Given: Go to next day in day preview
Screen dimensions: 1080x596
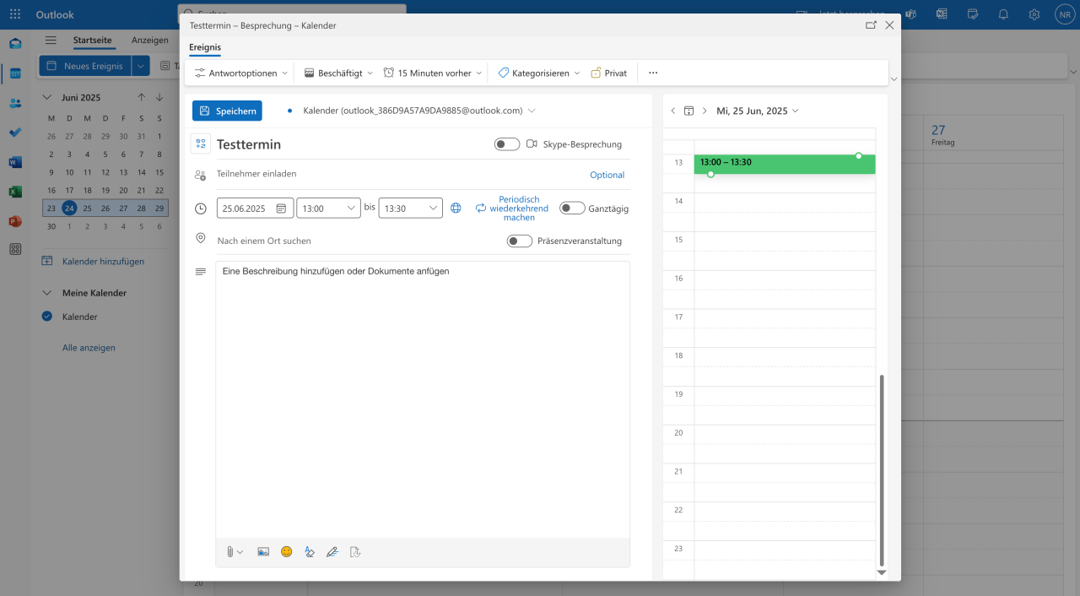Looking at the screenshot, I should (705, 111).
